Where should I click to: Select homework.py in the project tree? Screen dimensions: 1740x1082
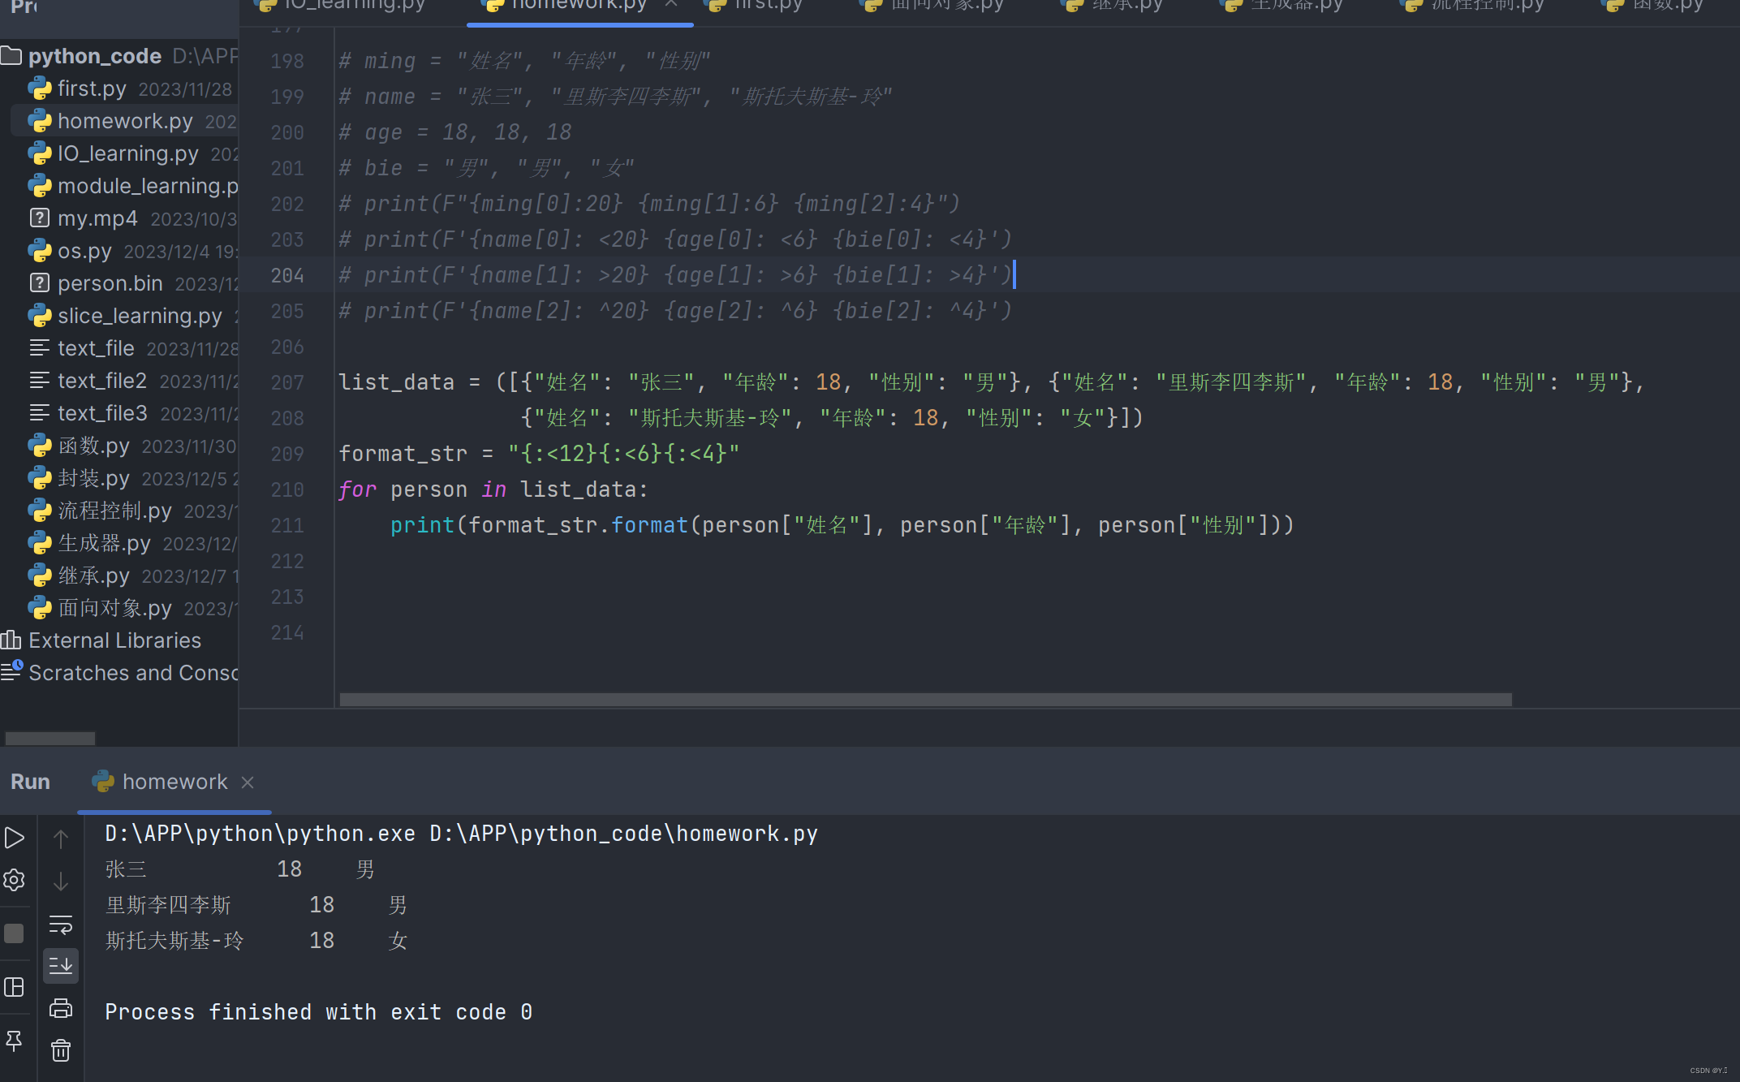(x=125, y=121)
